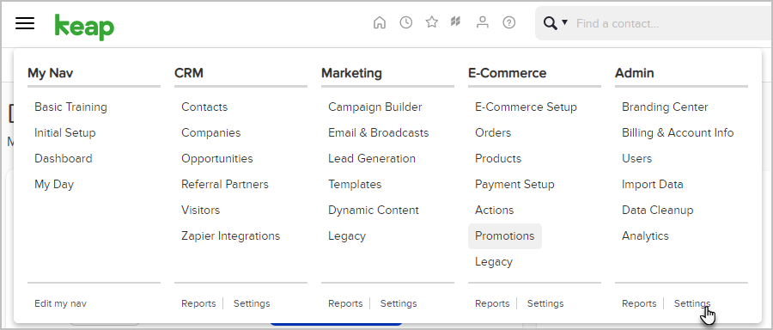Viewport: 773px width, 330px height.
Task: Open Companies in CRM
Action: [x=211, y=132]
